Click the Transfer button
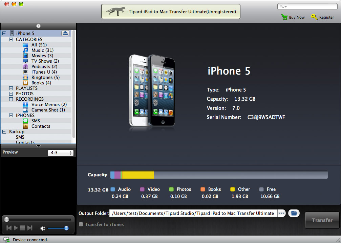 point(322,220)
